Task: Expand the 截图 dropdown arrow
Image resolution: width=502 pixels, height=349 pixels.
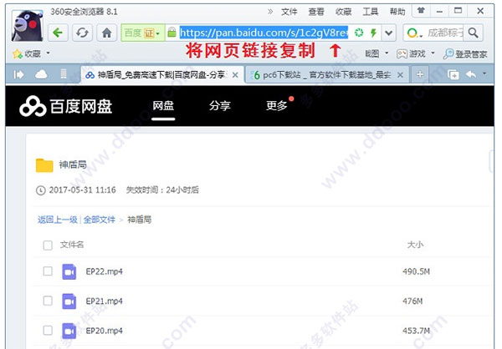Action: coord(387,53)
